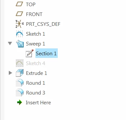Click the Sketch 1 feature icon
Viewport: 126px width, 120px height.
click(x=20, y=34)
